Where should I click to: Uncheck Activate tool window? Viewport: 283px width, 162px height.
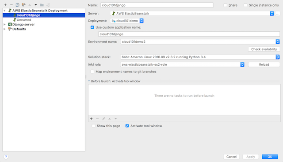click(127, 126)
